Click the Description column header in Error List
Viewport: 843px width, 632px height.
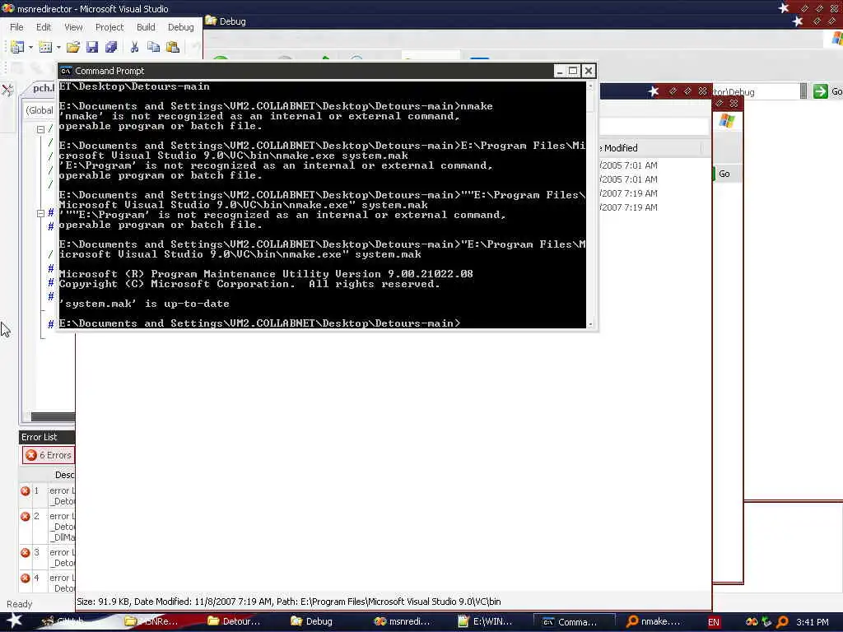64,475
